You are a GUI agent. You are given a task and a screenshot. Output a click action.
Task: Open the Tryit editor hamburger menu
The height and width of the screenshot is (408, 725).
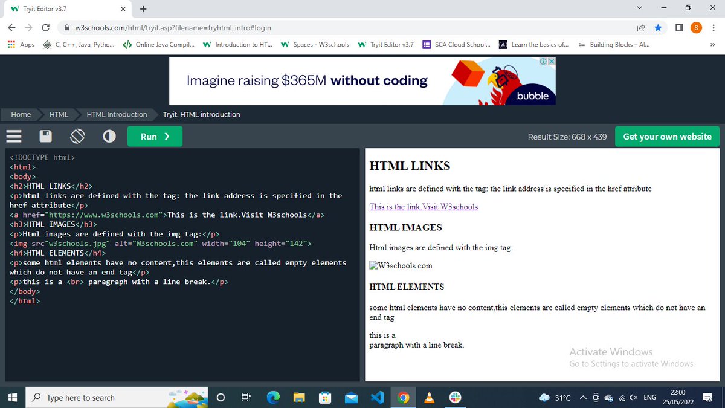point(14,137)
